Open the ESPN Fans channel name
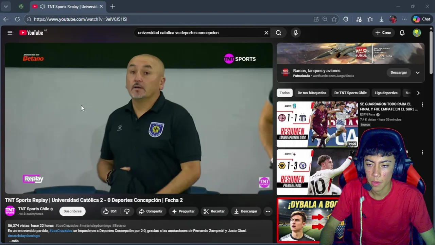 (x=367, y=115)
